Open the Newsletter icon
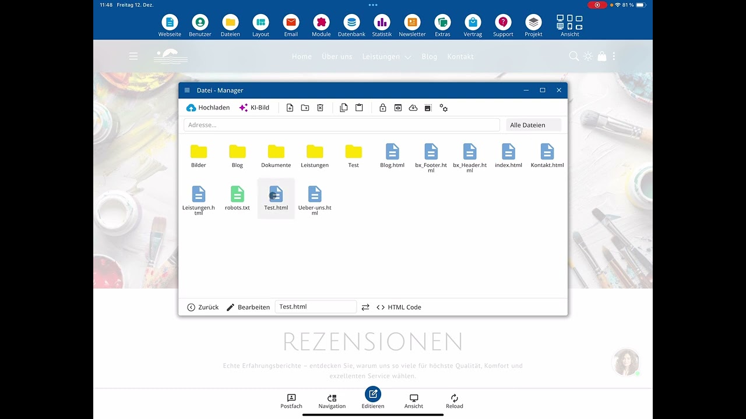Image resolution: width=746 pixels, height=419 pixels. [x=412, y=26]
